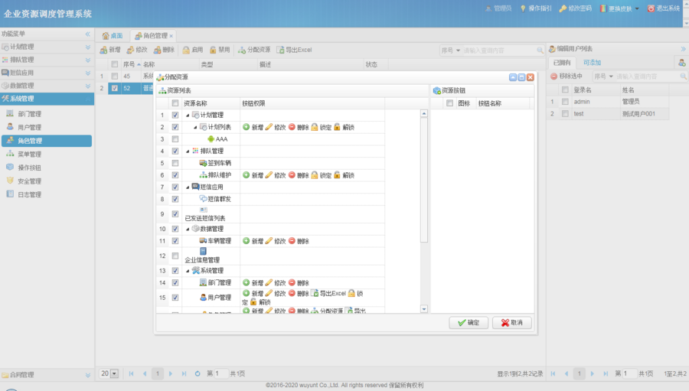Click 删除 in the role toolbar

coord(164,50)
